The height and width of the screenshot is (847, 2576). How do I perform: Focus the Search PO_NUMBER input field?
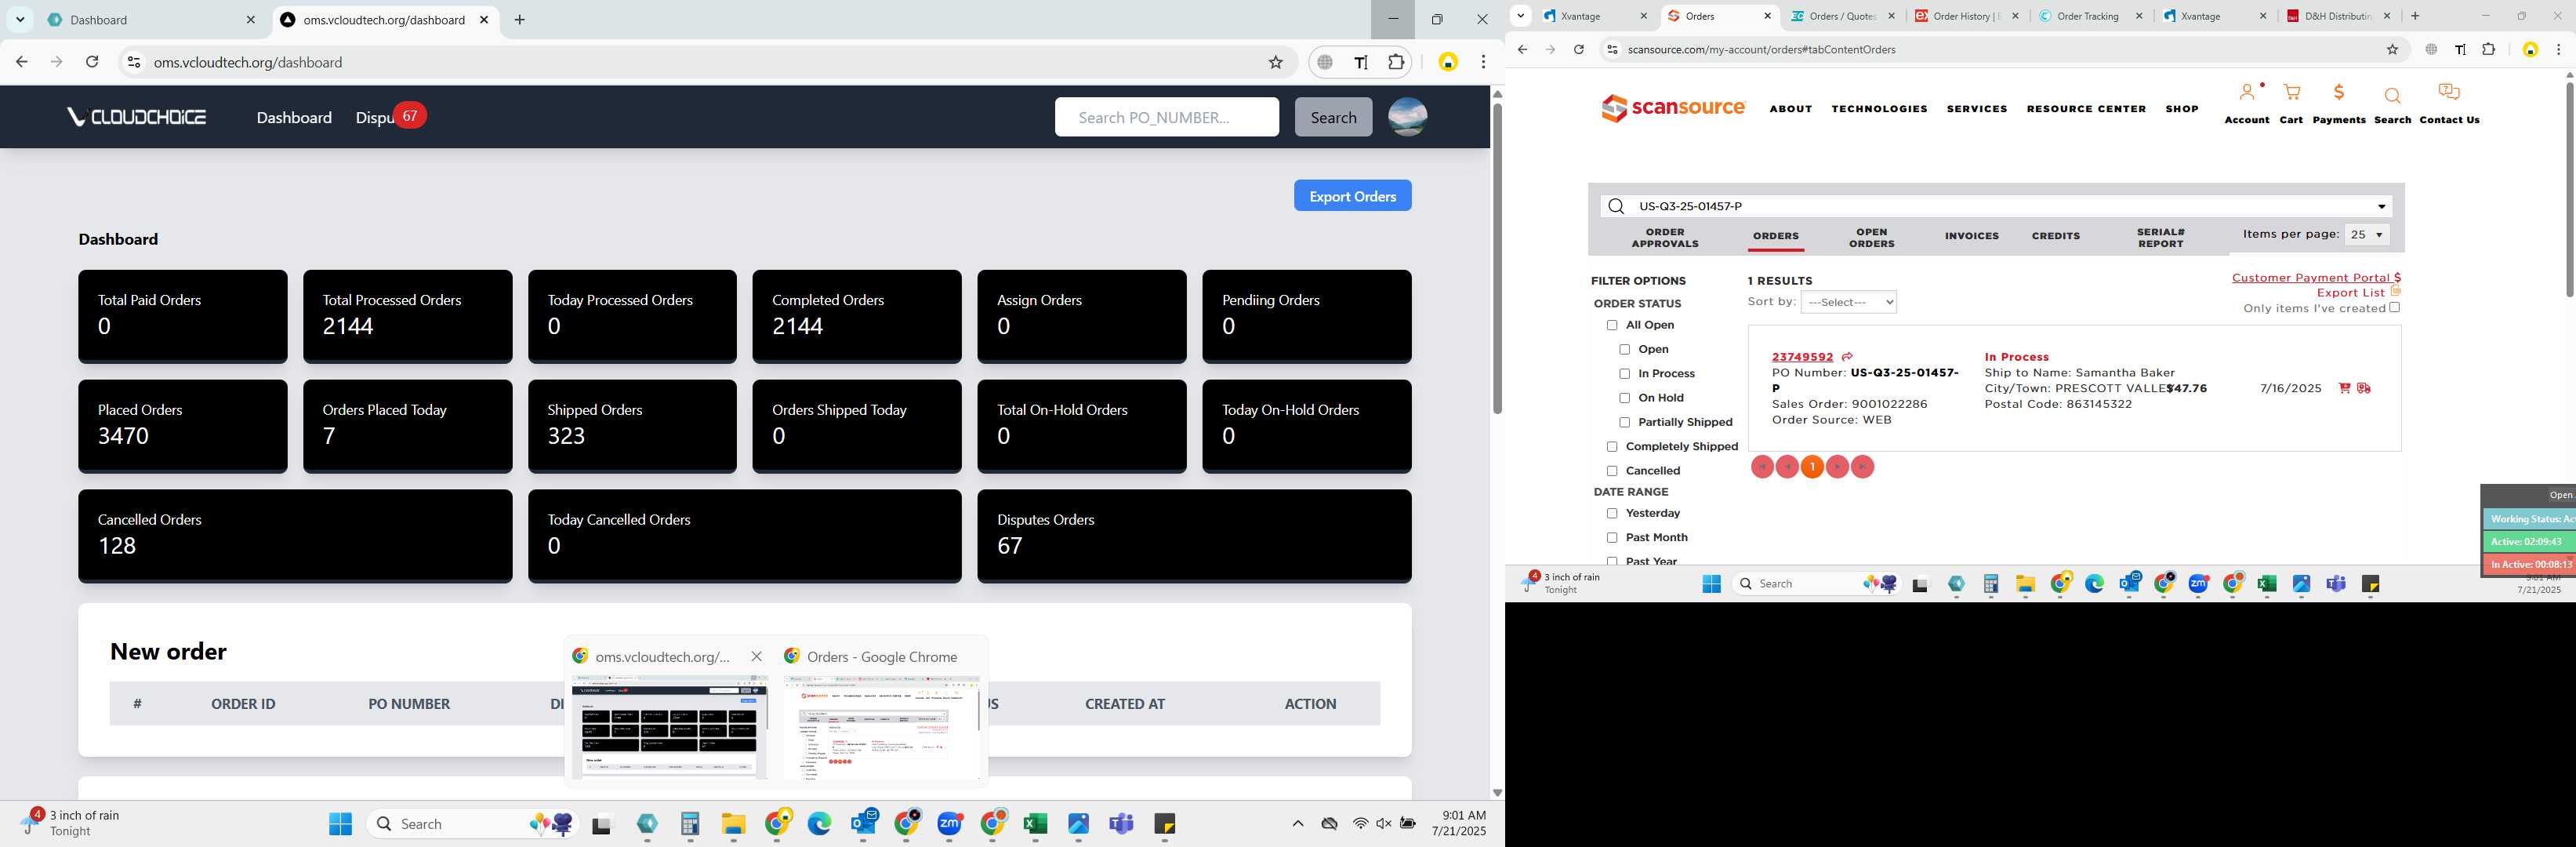(x=1166, y=117)
